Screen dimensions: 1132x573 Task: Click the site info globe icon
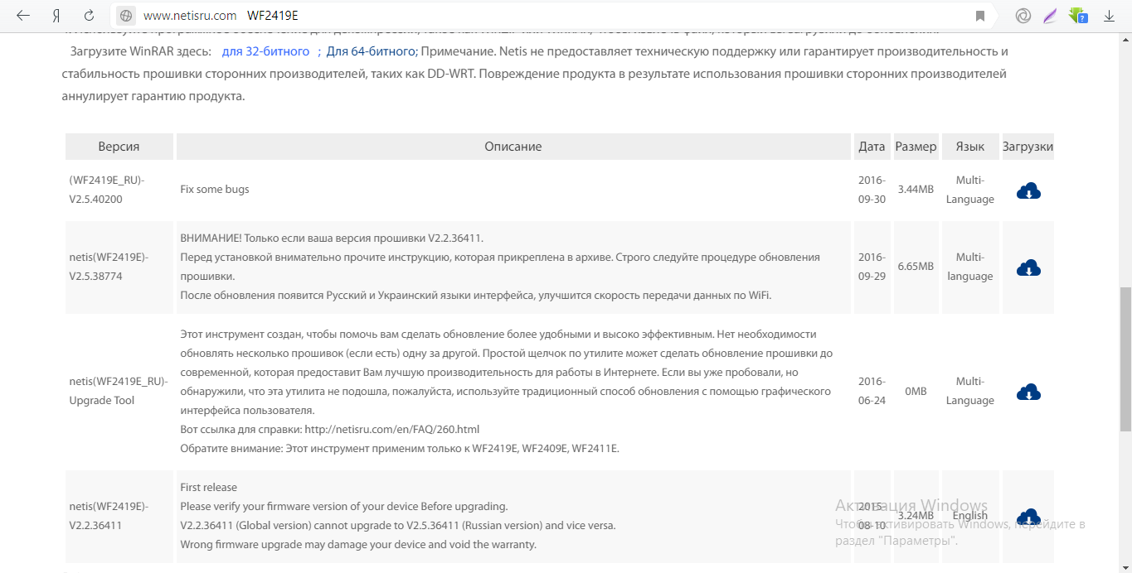click(x=126, y=16)
